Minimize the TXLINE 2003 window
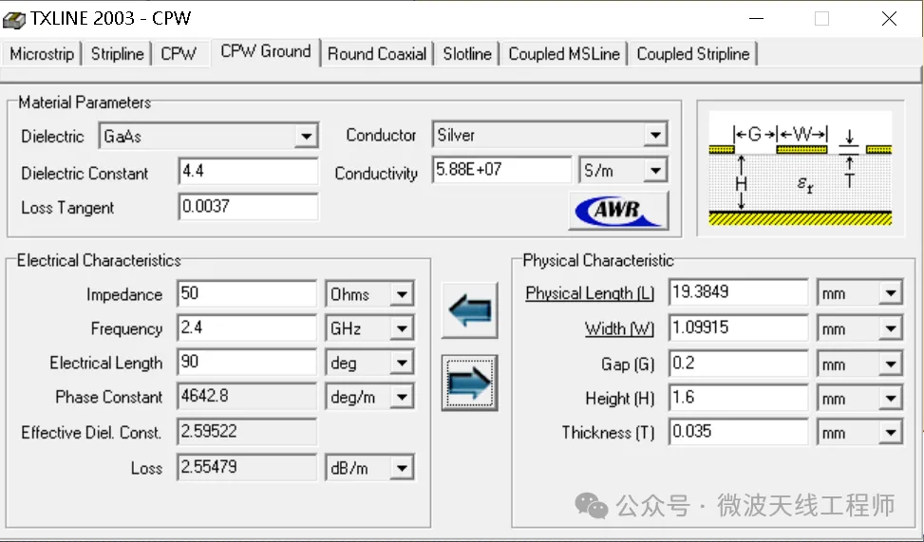 click(x=757, y=19)
